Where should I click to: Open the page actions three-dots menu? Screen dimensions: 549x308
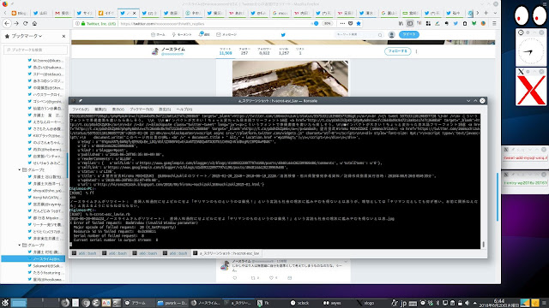coord(342,23)
